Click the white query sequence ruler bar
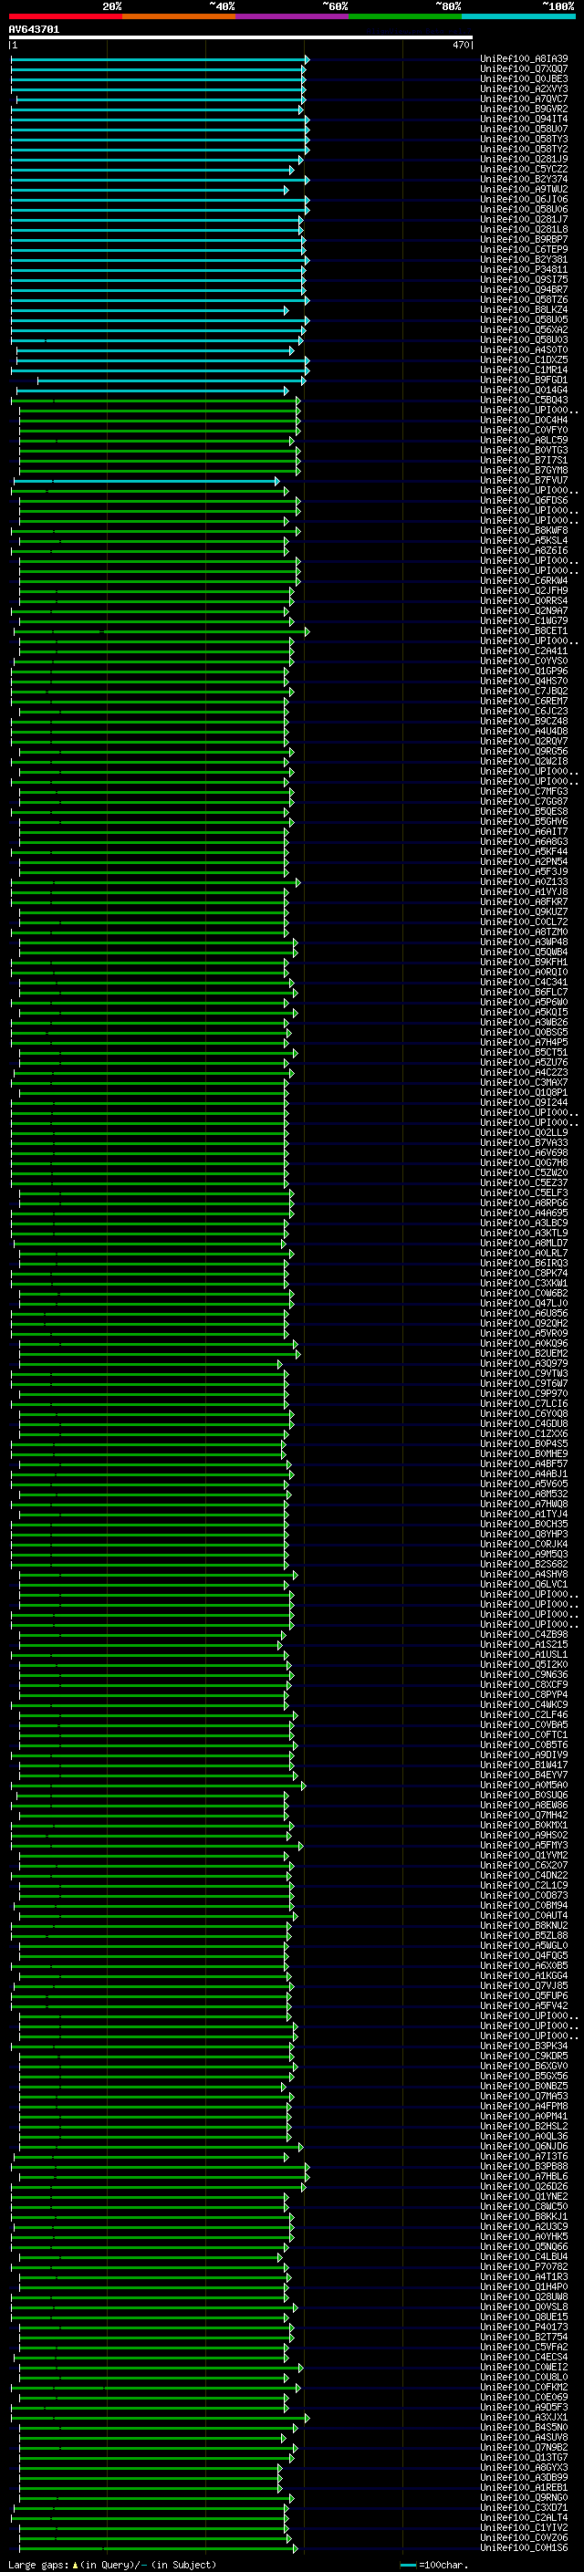Viewport: 584px width, 2572px height. (x=241, y=38)
